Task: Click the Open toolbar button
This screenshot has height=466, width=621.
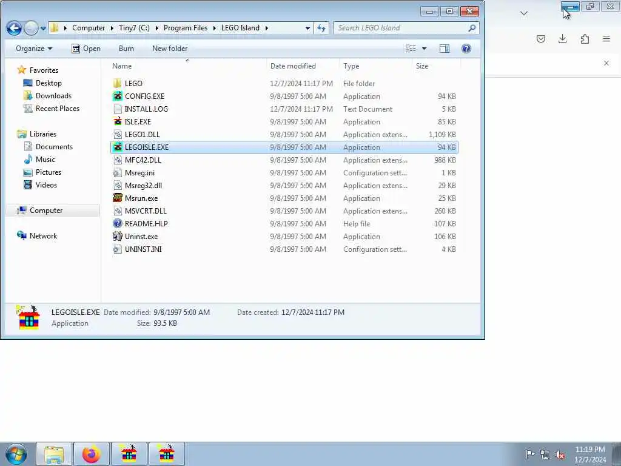Action: [86, 49]
